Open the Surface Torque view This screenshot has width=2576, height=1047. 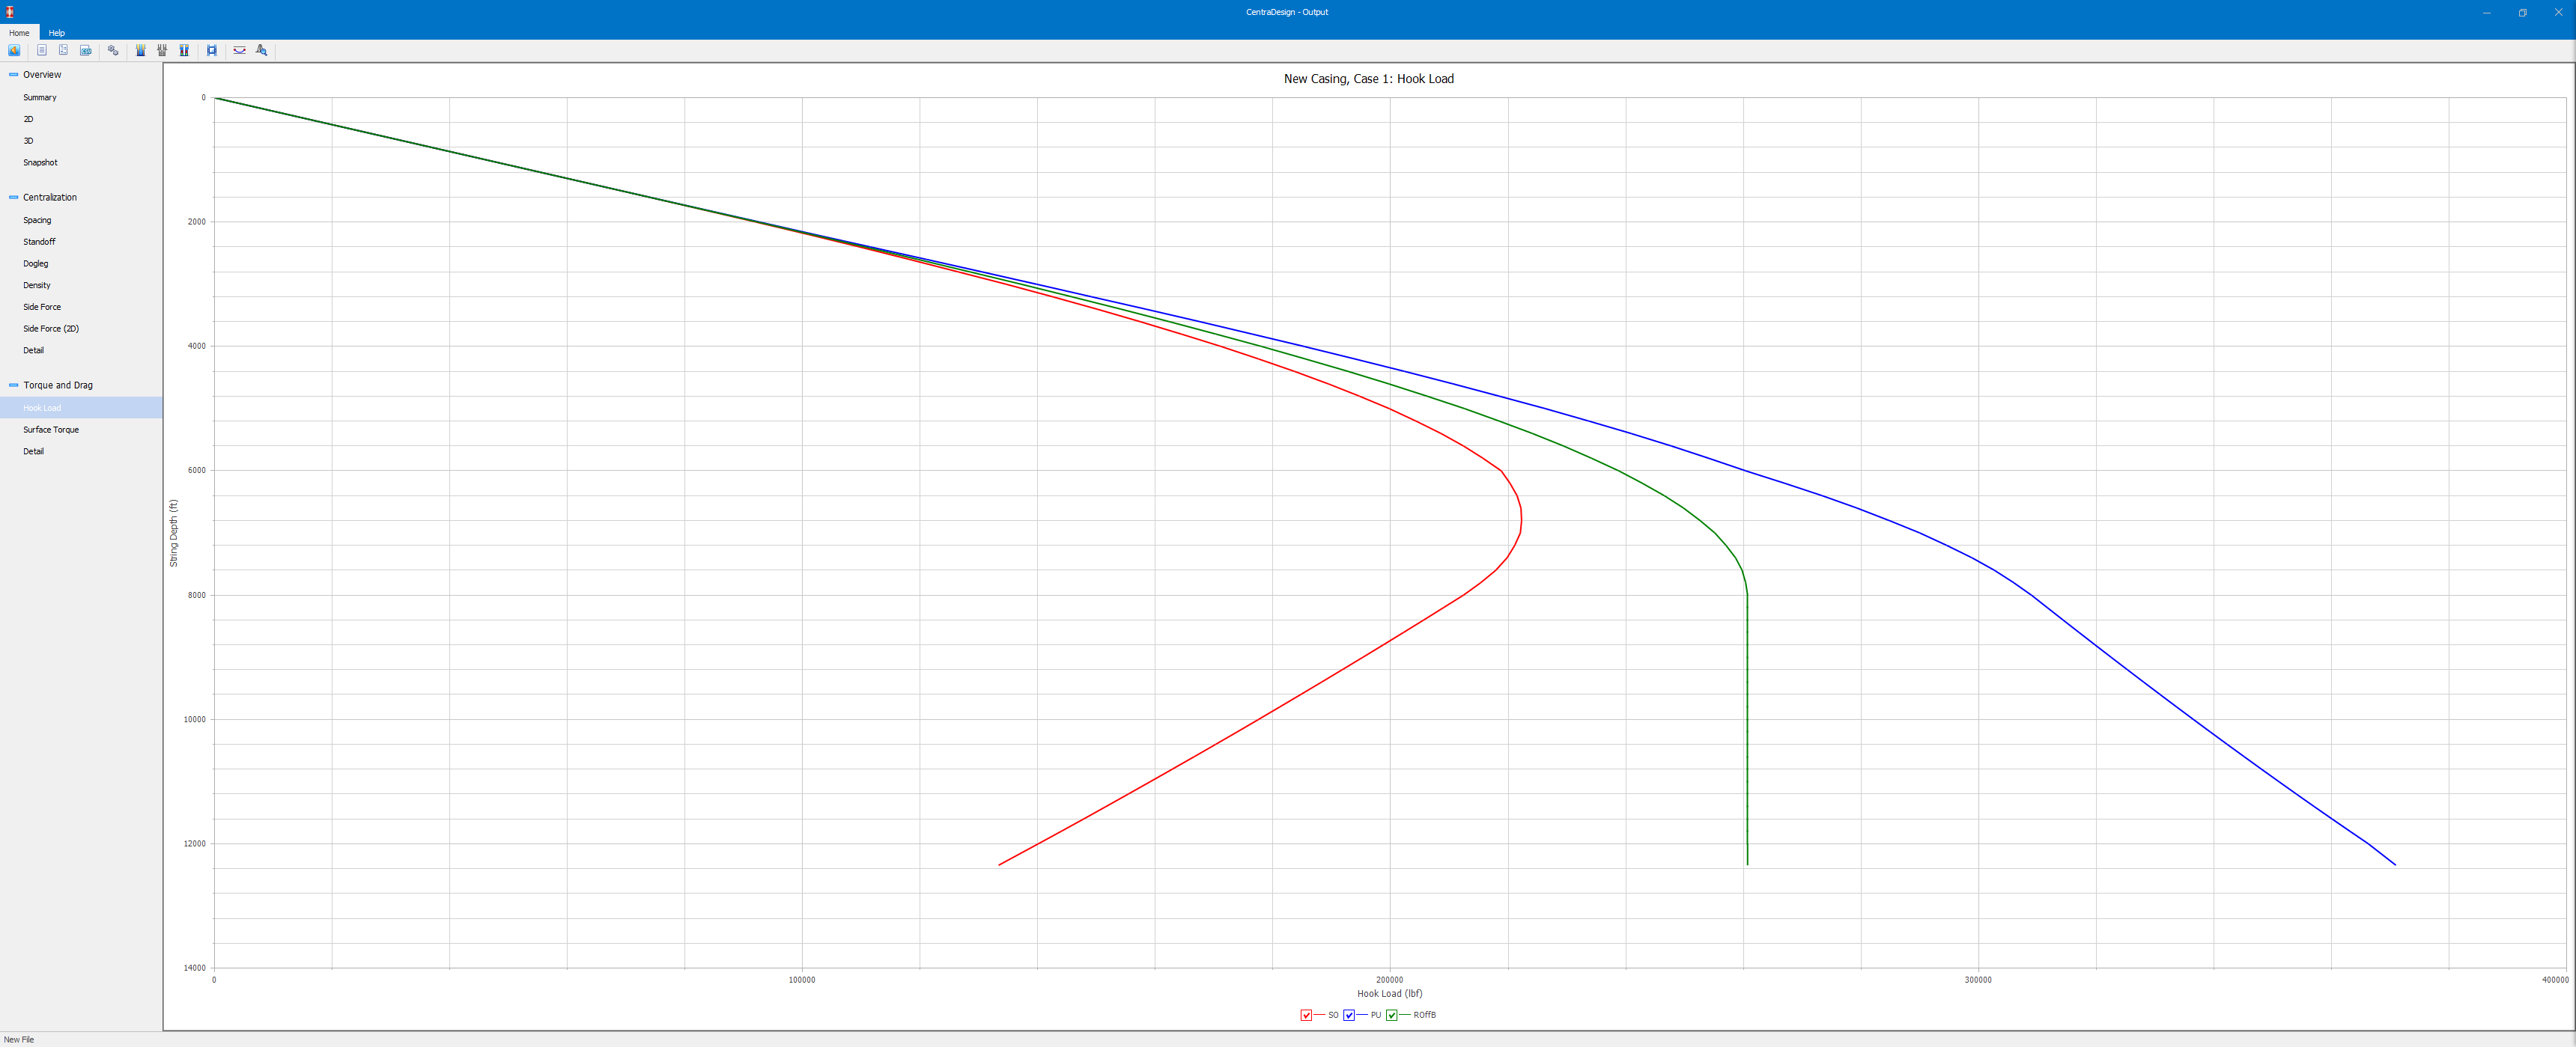pos(51,430)
